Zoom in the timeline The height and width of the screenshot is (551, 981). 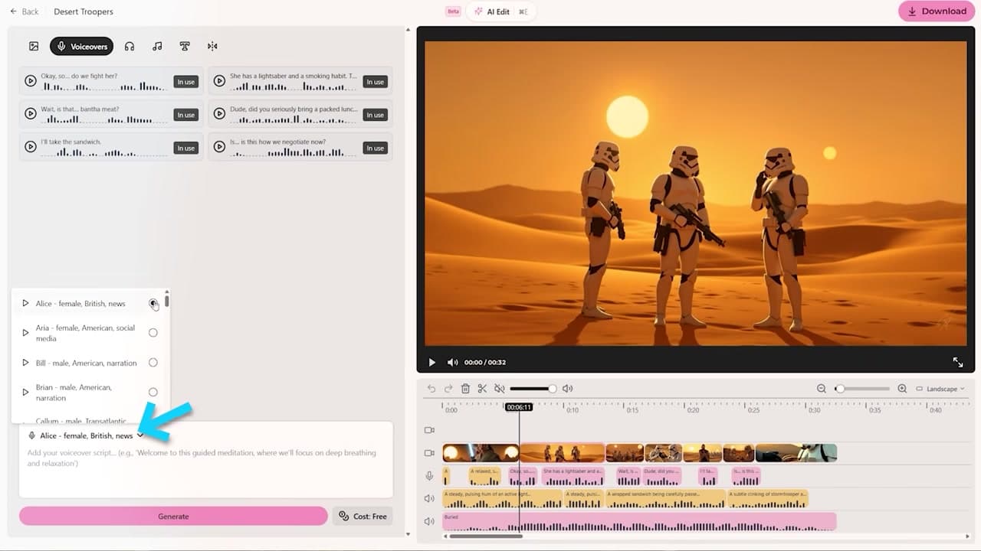point(902,389)
